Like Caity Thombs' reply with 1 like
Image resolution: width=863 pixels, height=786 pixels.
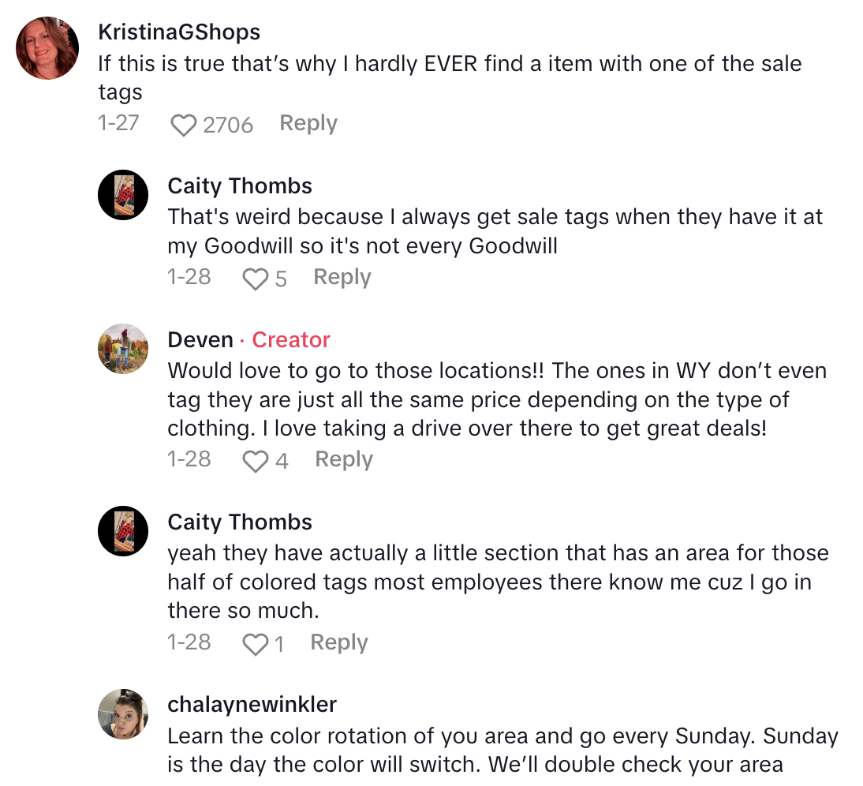(x=255, y=645)
